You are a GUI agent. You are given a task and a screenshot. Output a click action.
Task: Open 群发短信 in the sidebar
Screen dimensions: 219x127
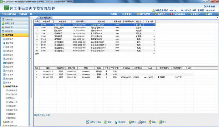[8, 43]
